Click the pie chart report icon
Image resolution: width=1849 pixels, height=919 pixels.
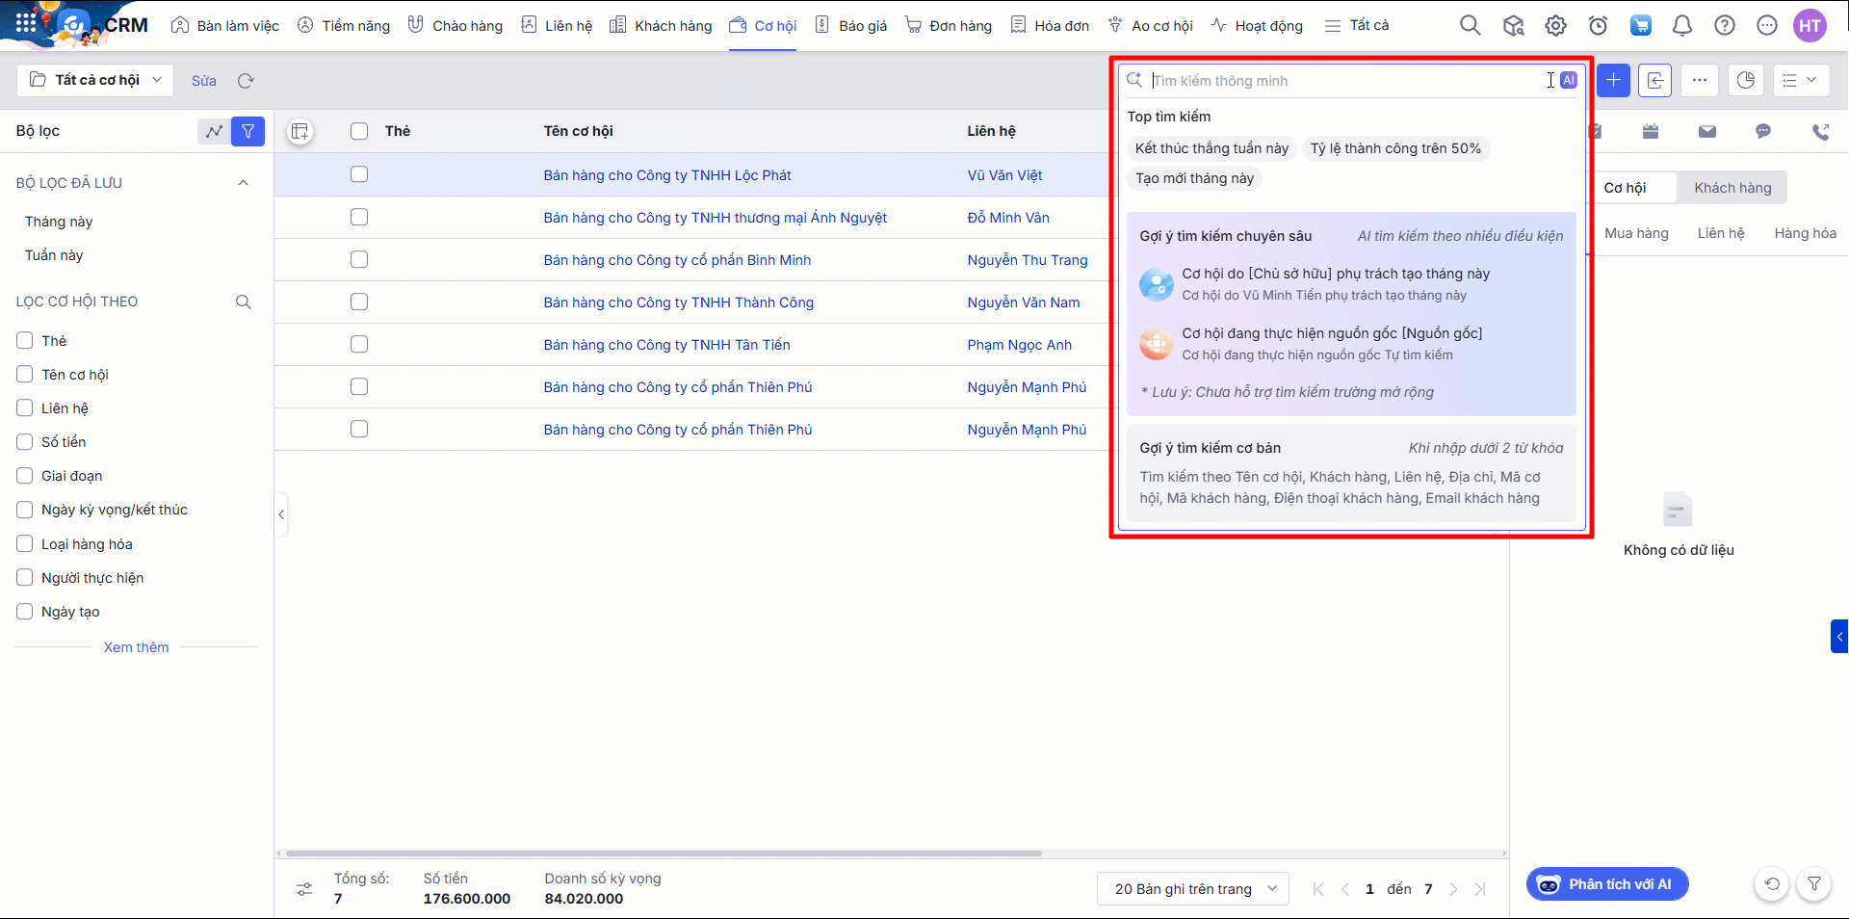click(1745, 80)
